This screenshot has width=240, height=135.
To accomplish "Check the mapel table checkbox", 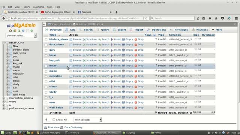I will pyautogui.click(x=46, y=66).
